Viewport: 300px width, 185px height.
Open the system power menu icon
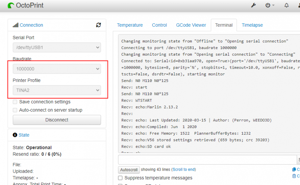click(268, 5)
